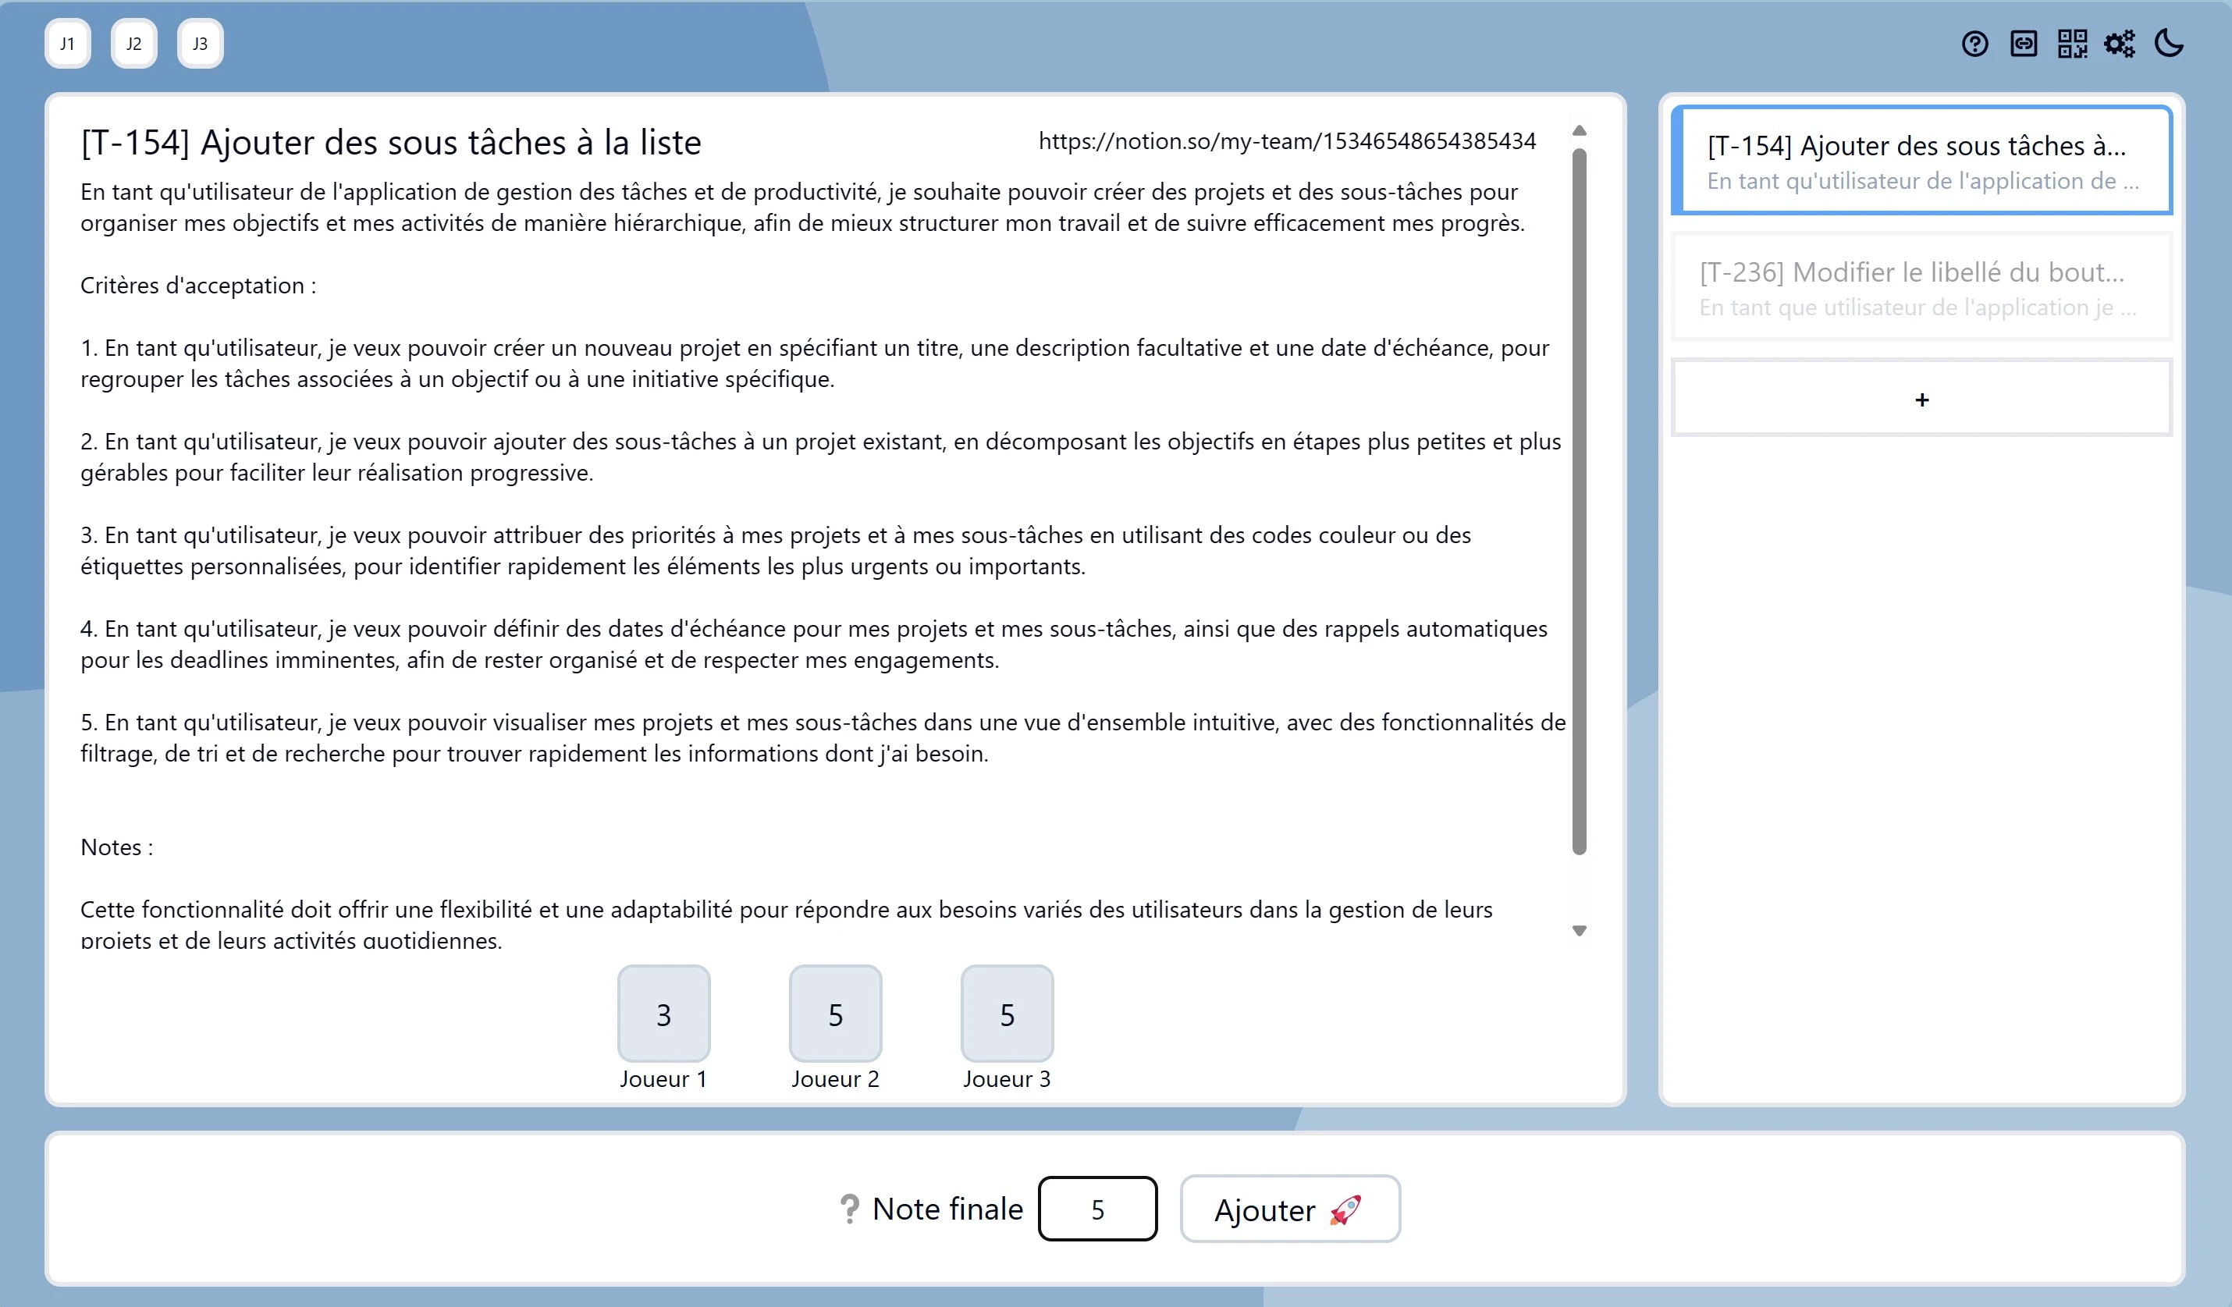Select the J1 player avatar

click(66, 42)
